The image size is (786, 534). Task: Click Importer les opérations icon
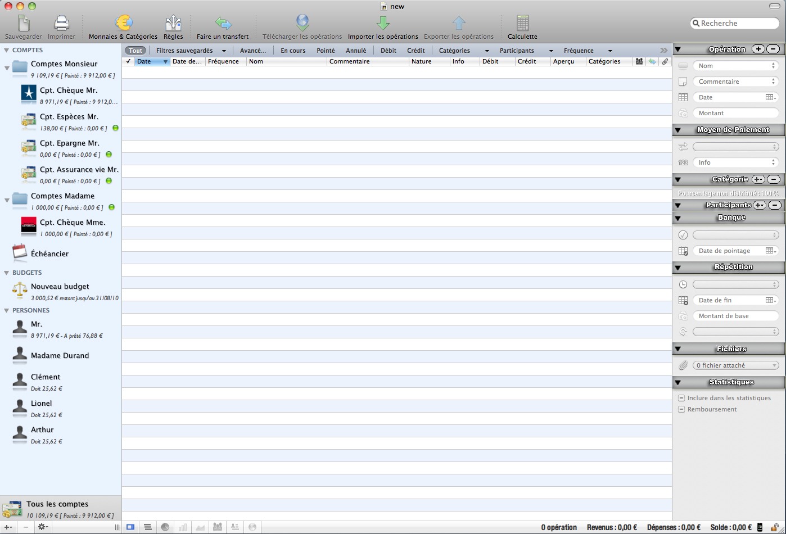coord(383,24)
